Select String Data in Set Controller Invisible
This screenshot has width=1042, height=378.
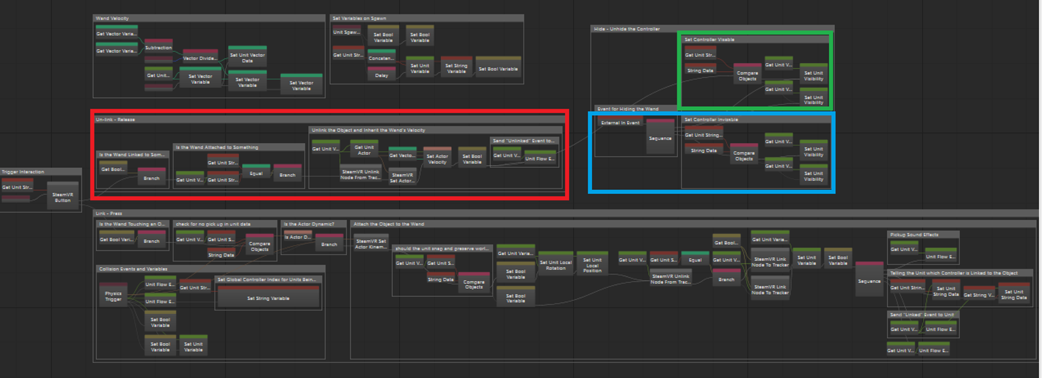(703, 148)
